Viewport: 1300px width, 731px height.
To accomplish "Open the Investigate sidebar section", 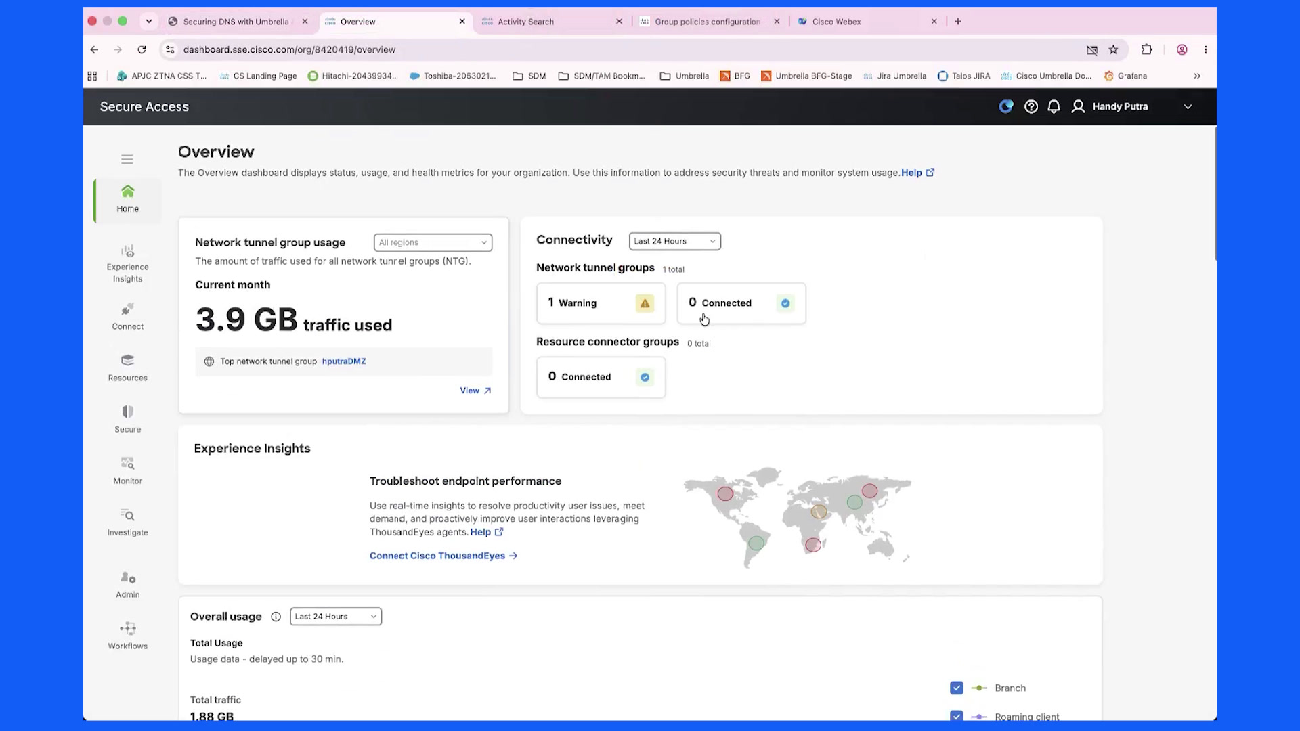I will point(127,522).
